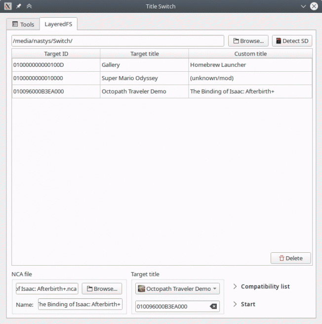Click the app icon in the title bar

tap(8, 6)
